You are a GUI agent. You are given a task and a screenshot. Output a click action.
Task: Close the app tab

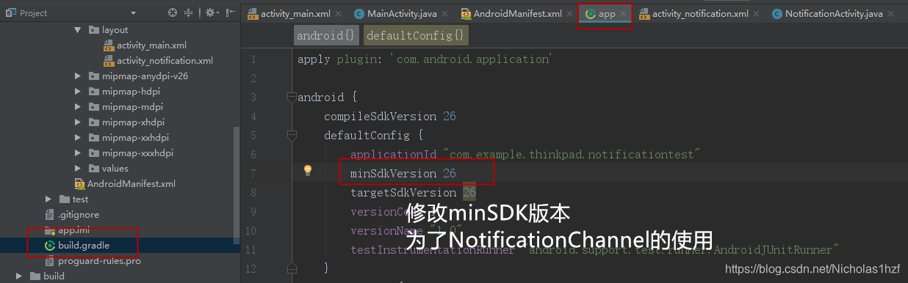pos(623,14)
